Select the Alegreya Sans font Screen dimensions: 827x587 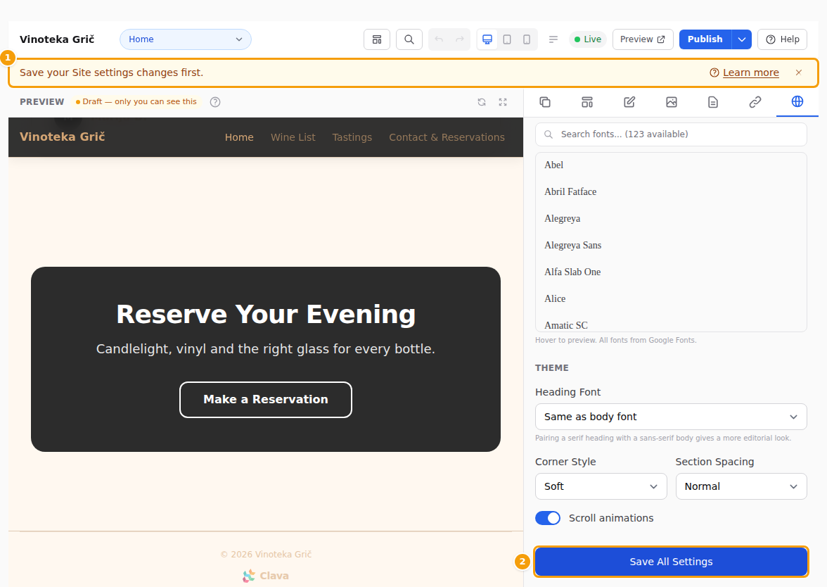(x=671, y=246)
